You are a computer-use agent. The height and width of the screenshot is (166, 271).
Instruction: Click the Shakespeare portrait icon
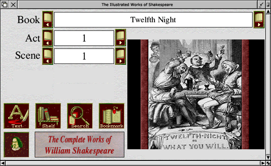click(16, 145)
